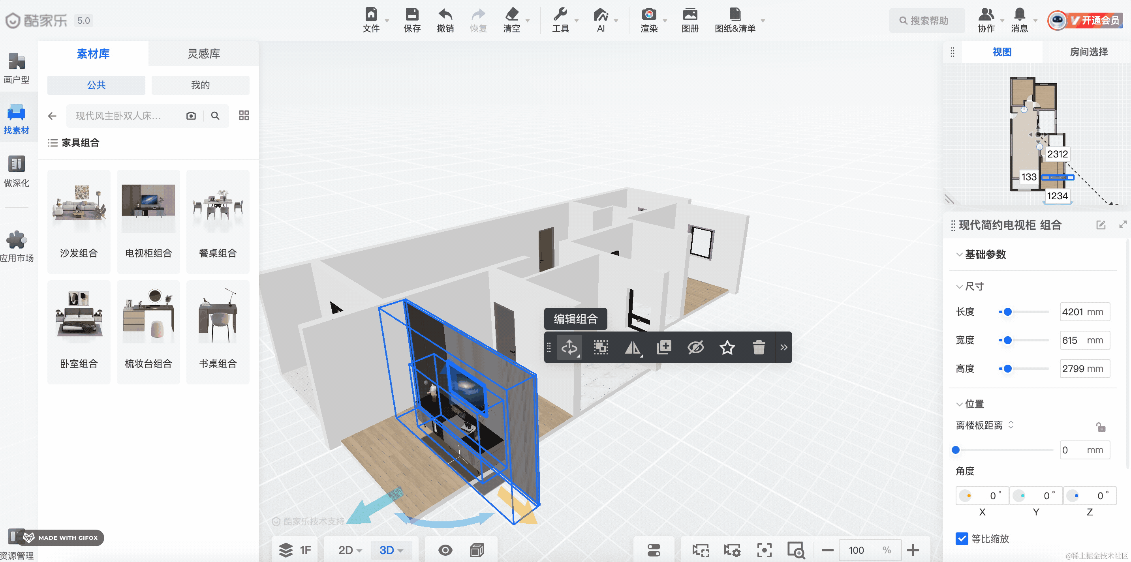This screenshot has width=1131, height=562.
Task: Click the 渲染 render camera icon
Action: [x=649, y=15]
